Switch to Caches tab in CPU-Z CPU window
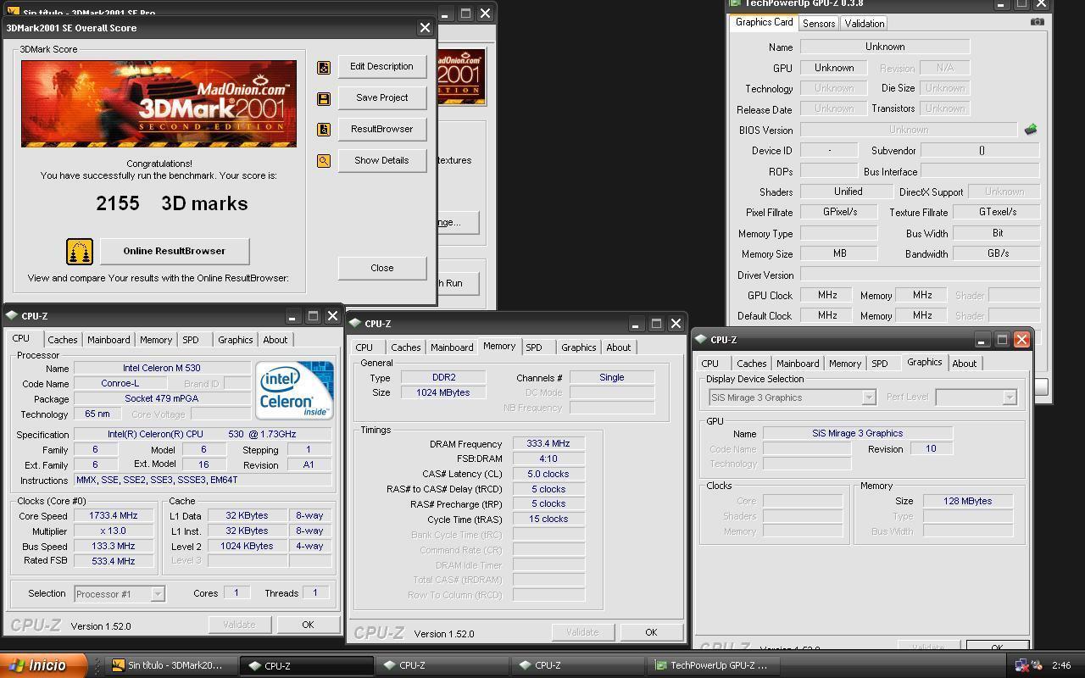Screen dimensions: 1085x678 click(x=63, y=340)
